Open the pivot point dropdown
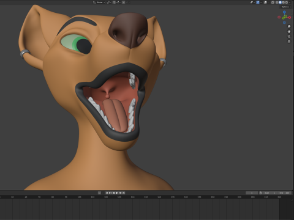This screenshot has height=220, width=294. [109, 2]
